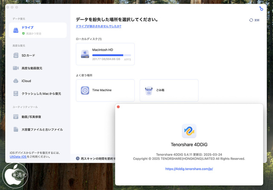Choose the Time Machine location card
This screenshot has width=273, height=190.
click(105, 91)
